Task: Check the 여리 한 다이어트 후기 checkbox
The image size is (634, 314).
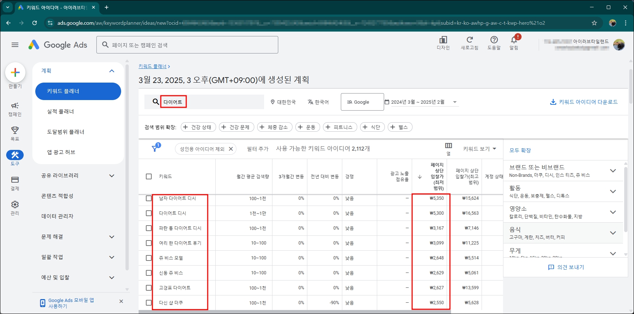Action: [x=149, y=243]
